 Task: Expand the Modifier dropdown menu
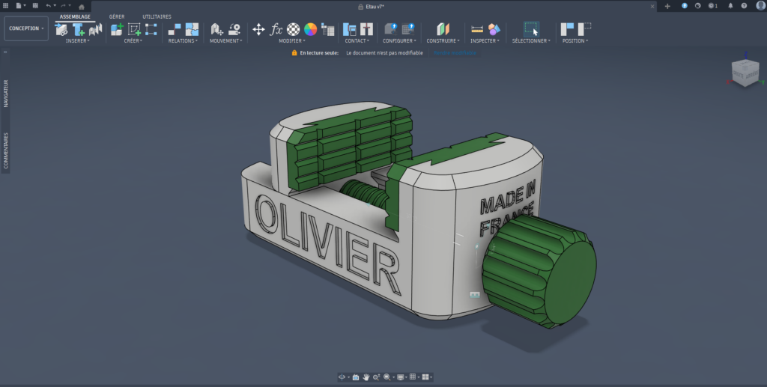(x=291, y=41)
